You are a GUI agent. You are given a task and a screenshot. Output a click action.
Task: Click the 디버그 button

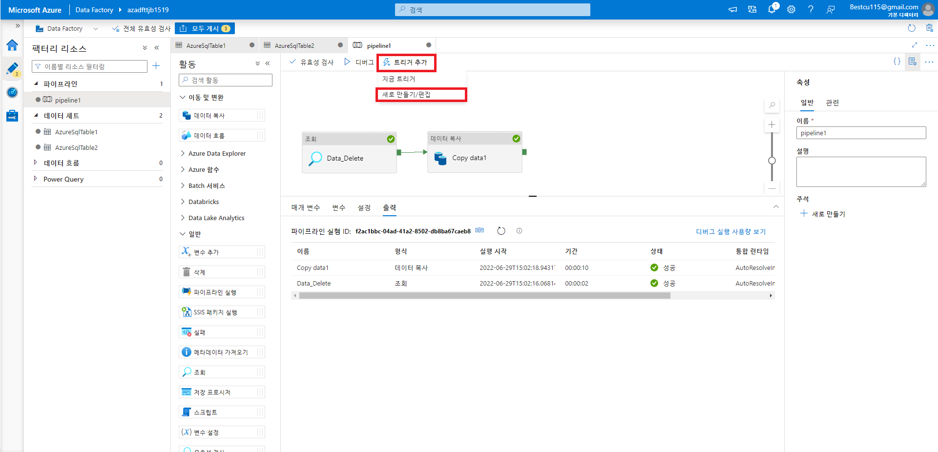tap(359, 62)
